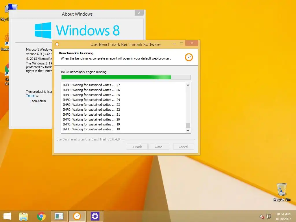Select log line 'sustained writes ... 20'
The image size is (296, 222).
92,119
